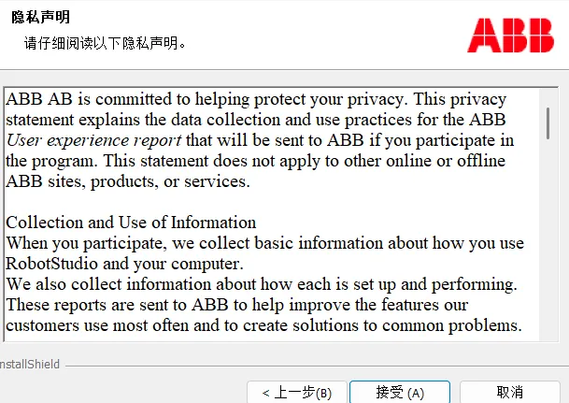This screenshot has height=403, width=569.
Task: Click the 'ABB AB is committed' first line
Action: click(x=256, y=99)
